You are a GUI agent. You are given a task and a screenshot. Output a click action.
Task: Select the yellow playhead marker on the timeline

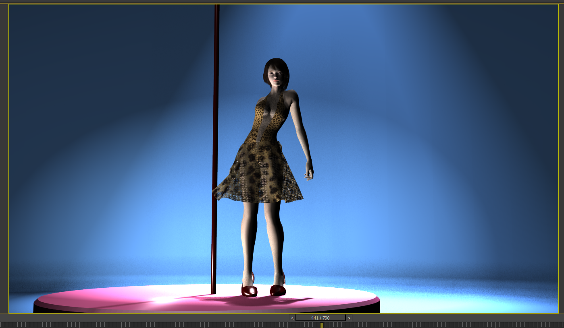pyautogui.click(x=322, y=324)
